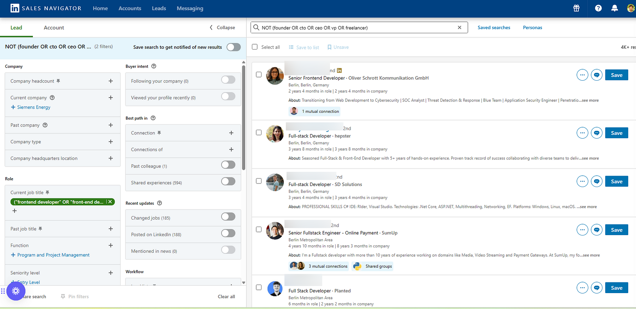636x309 pixels.
Task: Message the hepster Full-stack Developer lead
Action: point(597,133)
